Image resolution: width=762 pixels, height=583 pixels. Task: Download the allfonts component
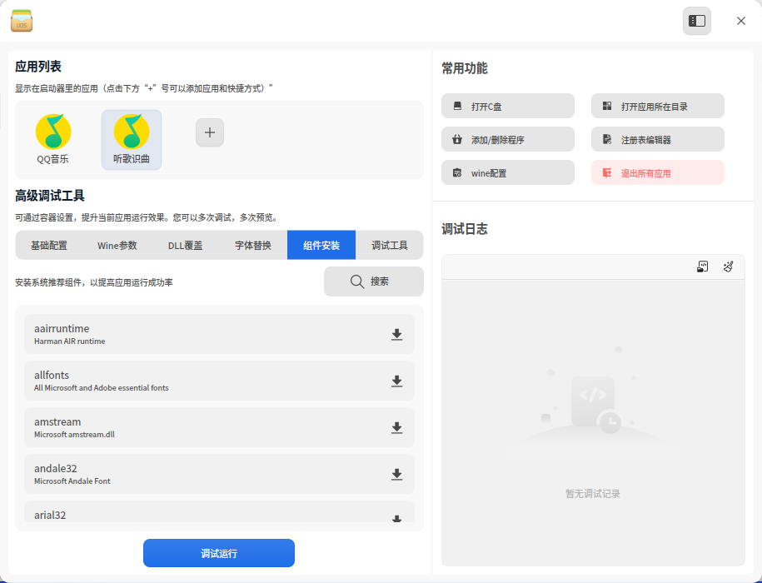pos(397,381)
